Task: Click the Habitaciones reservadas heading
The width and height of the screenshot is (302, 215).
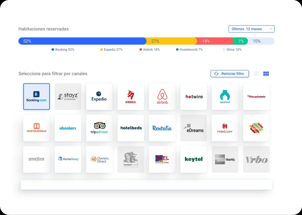Action: [x=43, y=29]
